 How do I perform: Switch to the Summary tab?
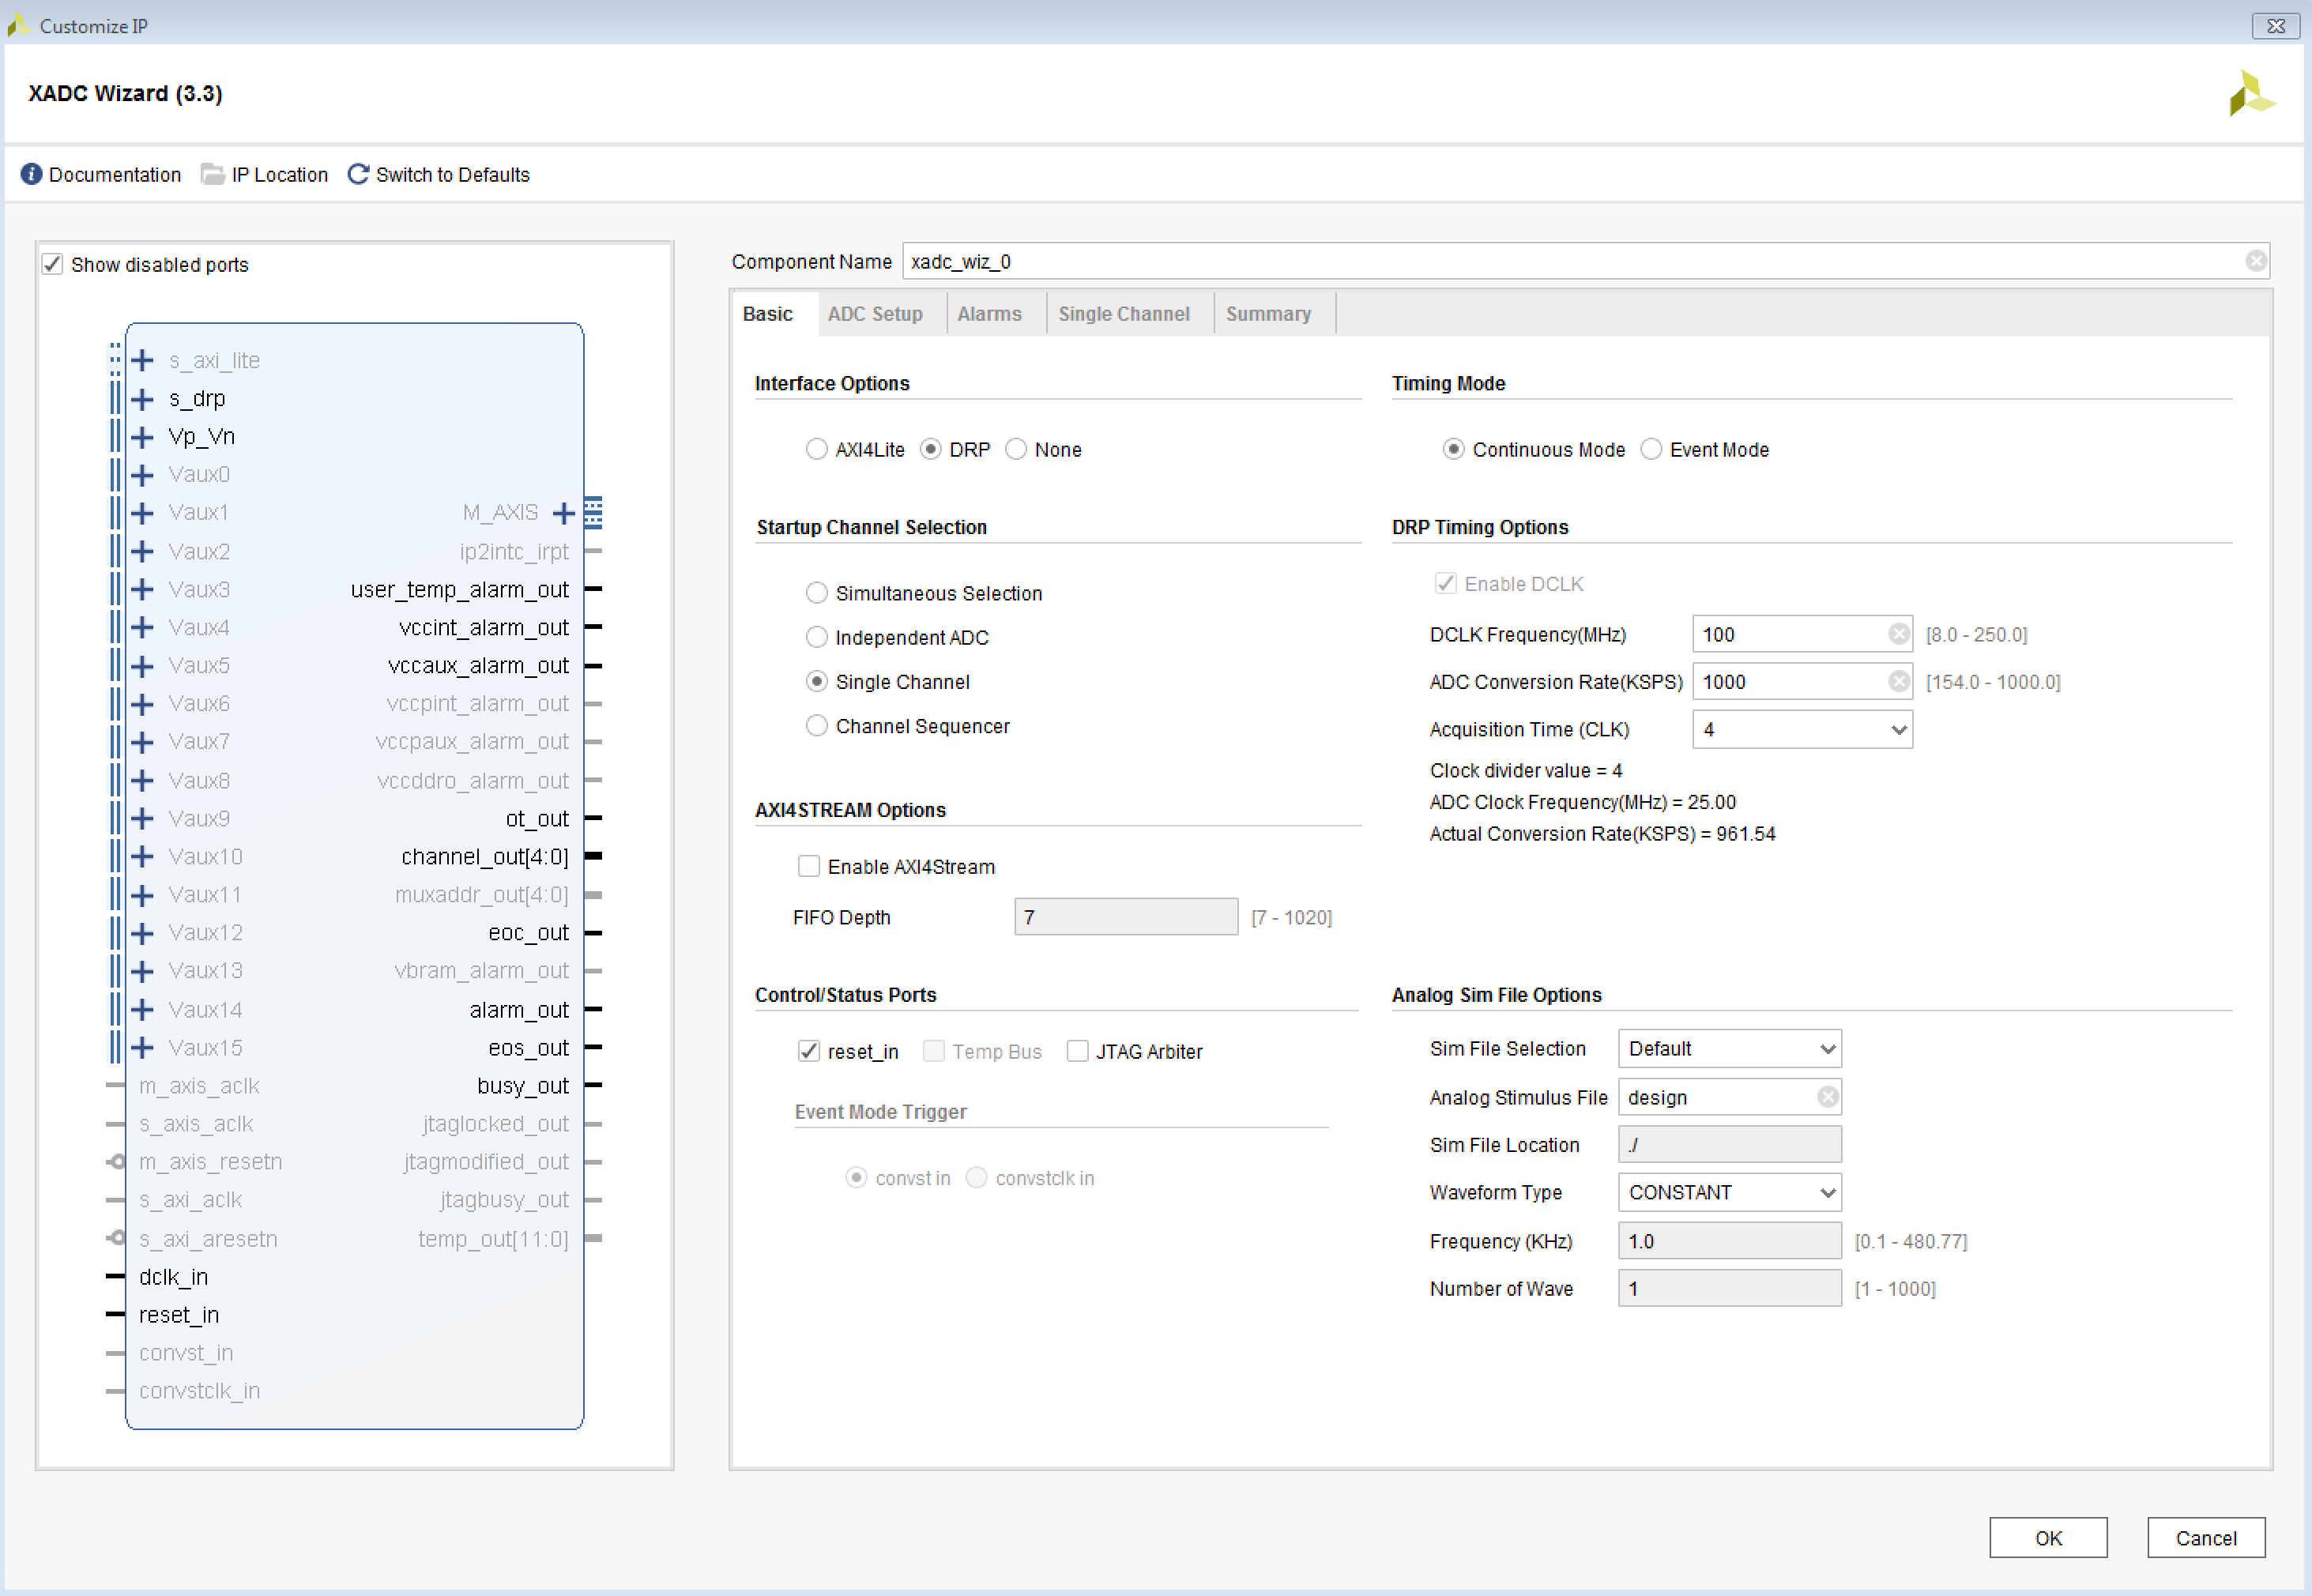coord(1268,314)
